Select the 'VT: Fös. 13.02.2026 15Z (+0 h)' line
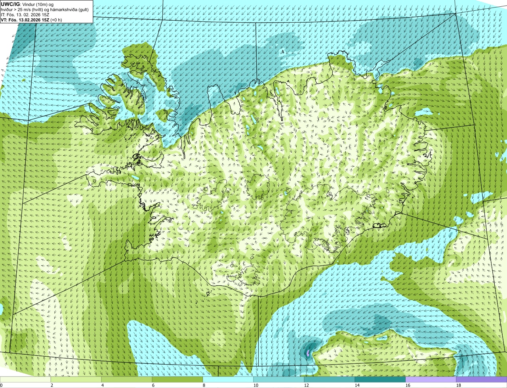The width and height of the screenshot is (507, 388). point(31,20)
